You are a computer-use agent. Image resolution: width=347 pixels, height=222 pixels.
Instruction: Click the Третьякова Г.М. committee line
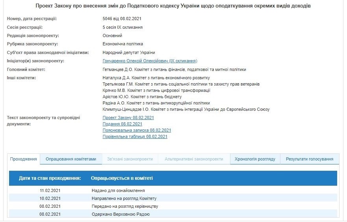[181, 84]
